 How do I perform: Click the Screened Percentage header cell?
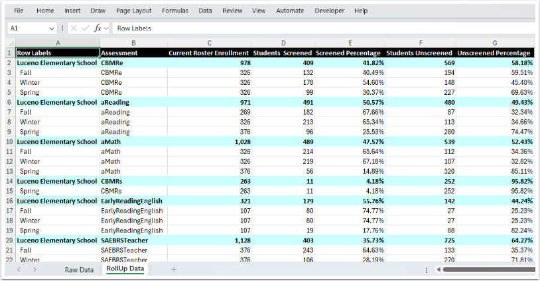coord(350,52)
